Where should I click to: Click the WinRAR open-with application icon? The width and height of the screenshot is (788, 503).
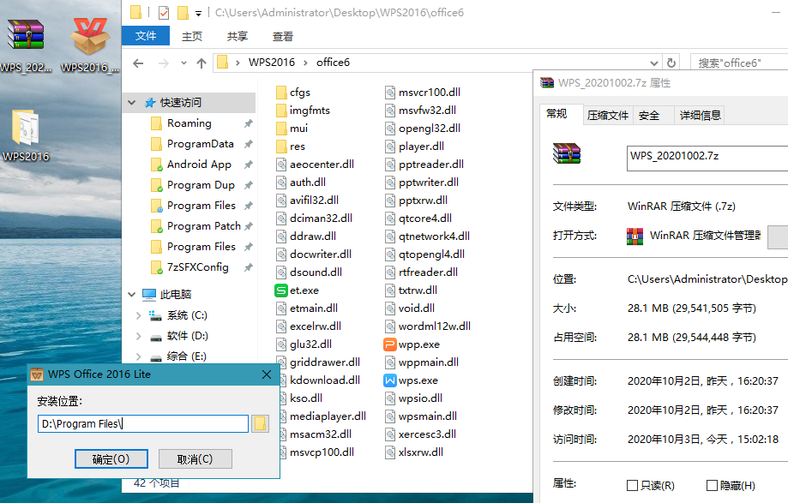(635, 236)
